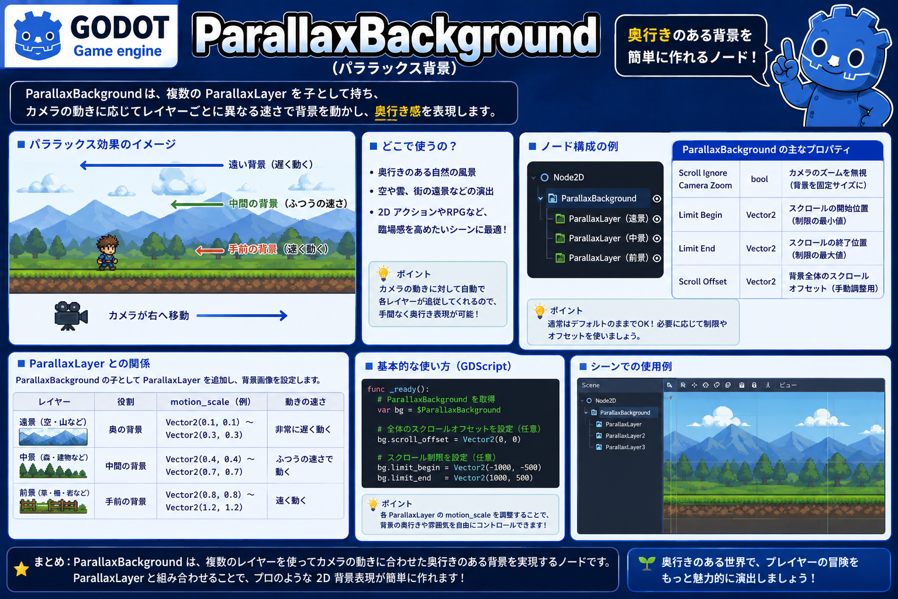Click the ParallaxBackground icon in the Scene panel
The height and width of the screenshot is (599, 898).
(594, 412)
